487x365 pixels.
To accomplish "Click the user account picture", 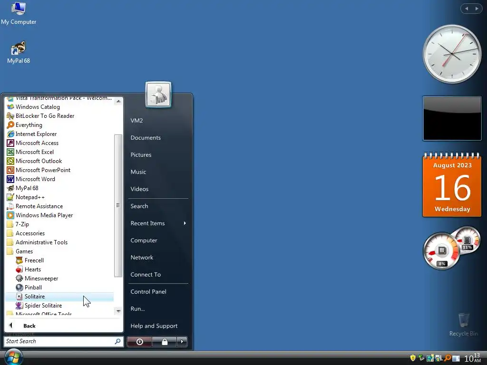I will tap(158, 95).
